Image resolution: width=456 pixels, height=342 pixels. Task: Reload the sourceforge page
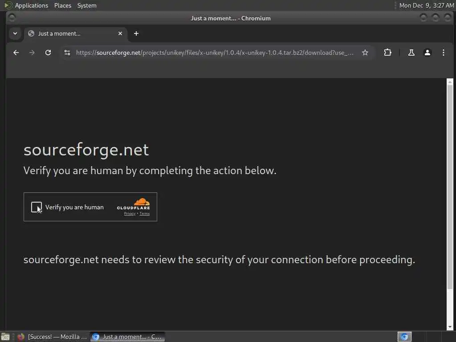pyautogui.click(x=48, y=53)
